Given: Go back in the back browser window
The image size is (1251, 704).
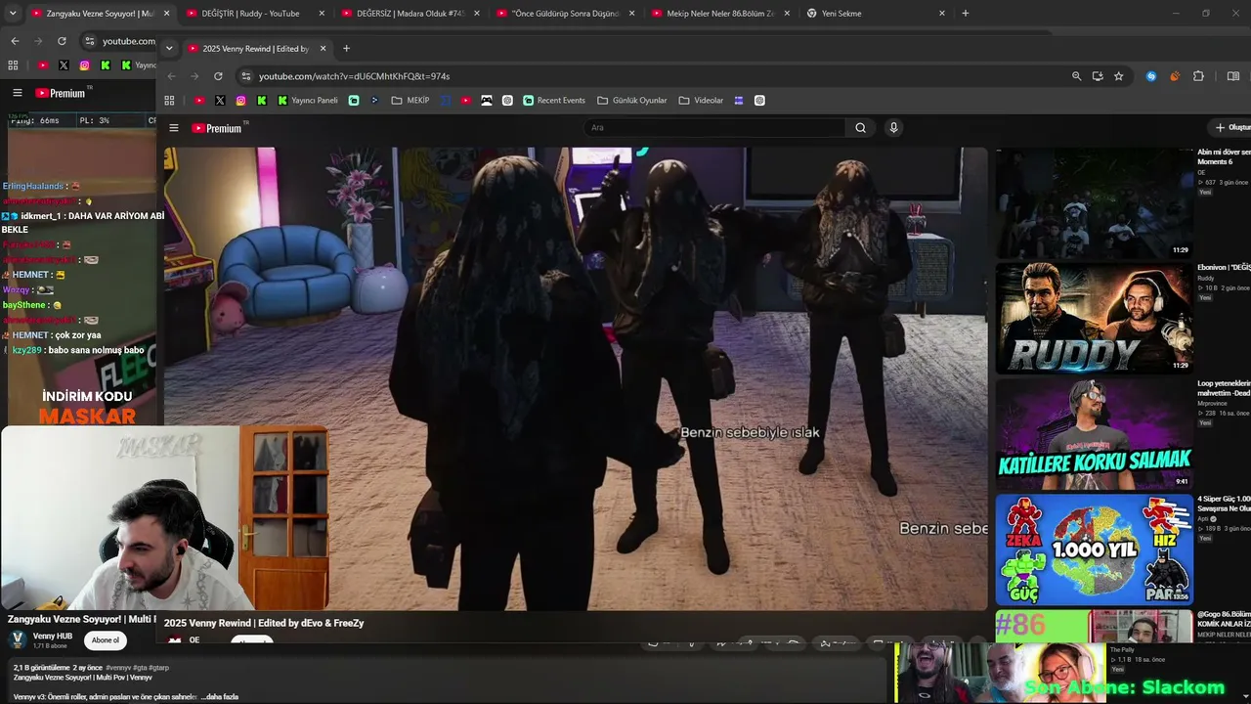Looking at the screenshot, I should coord(15,41).
